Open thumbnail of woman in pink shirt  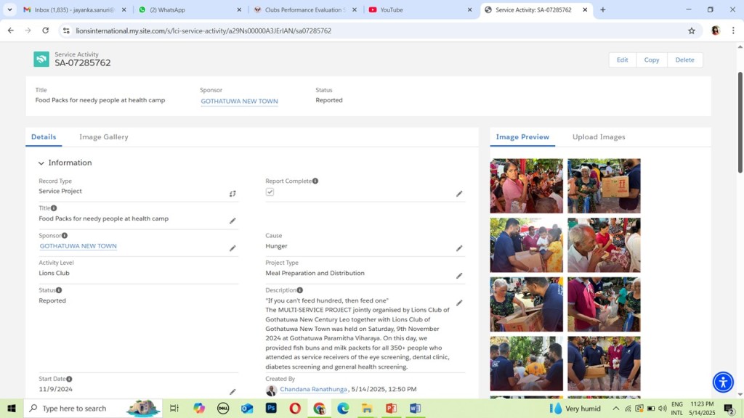pos(526,186)
